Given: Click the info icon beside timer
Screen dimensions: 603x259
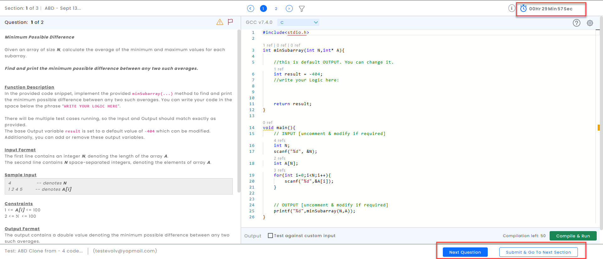Looking at the screenshot, I should (x=512, y=8).
